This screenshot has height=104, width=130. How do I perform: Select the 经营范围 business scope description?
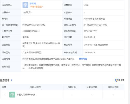tap(71, 67)
